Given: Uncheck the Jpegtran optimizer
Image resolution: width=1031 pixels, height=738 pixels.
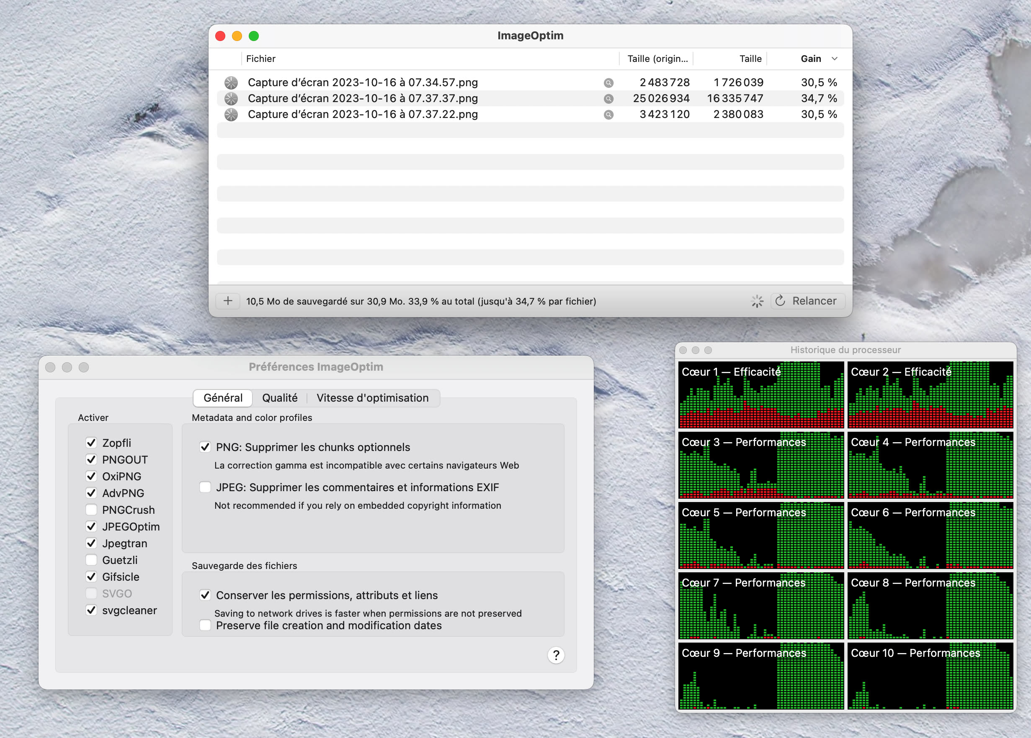Looking at the screenshot, I should pos(91,543).
